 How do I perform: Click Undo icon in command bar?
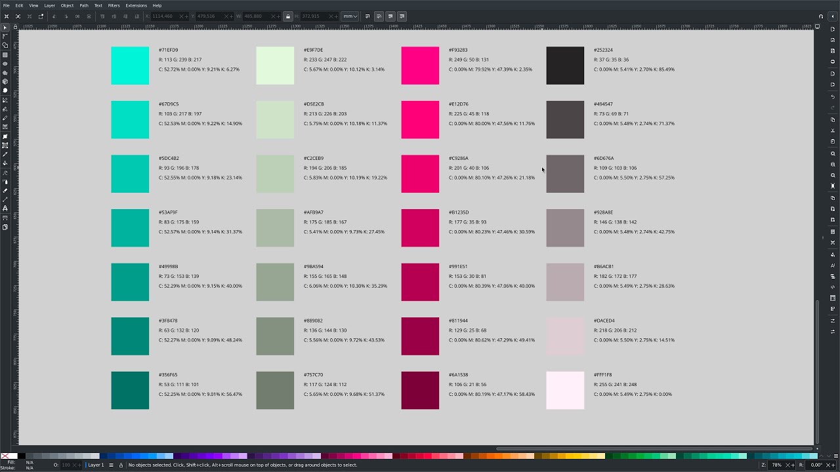833,96
